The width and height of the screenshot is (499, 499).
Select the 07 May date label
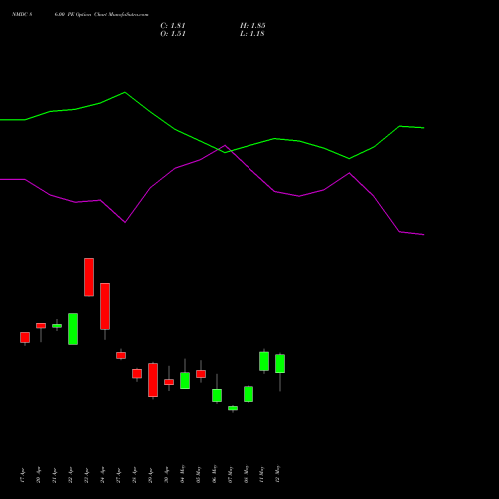point(231,474)
